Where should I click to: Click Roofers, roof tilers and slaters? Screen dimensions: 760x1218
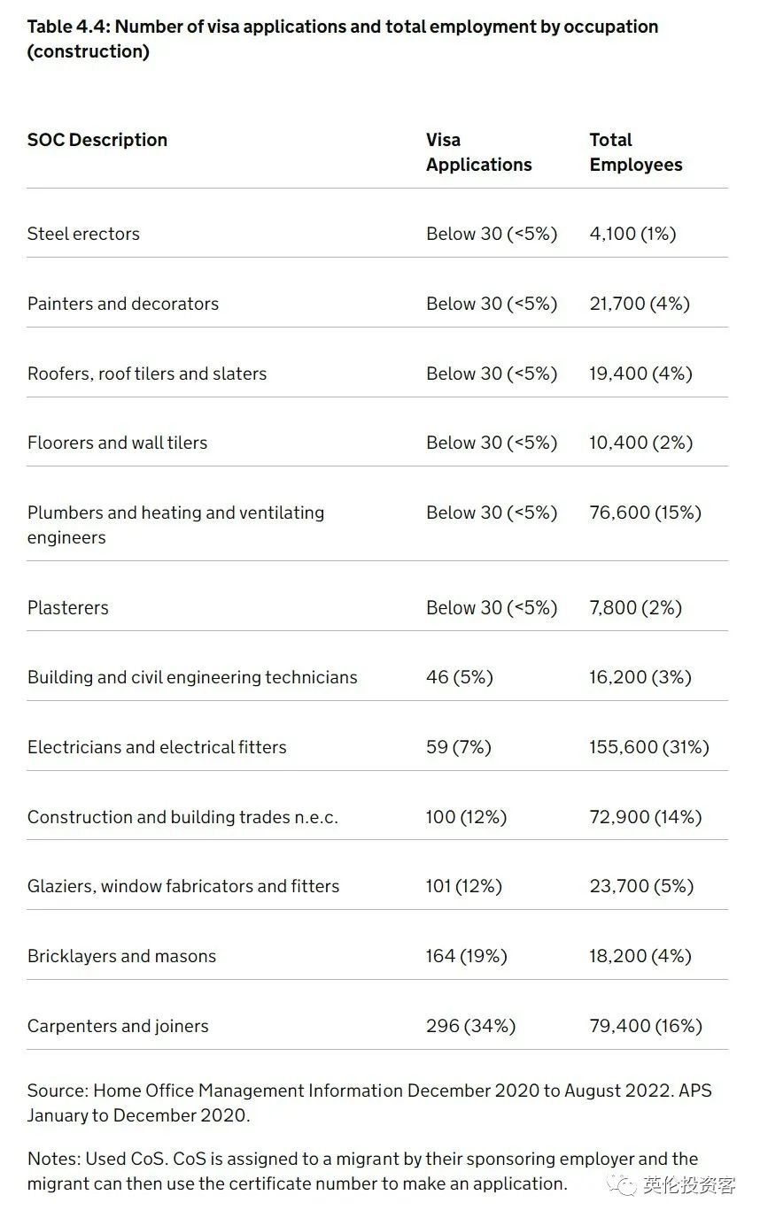pos(147,374)
